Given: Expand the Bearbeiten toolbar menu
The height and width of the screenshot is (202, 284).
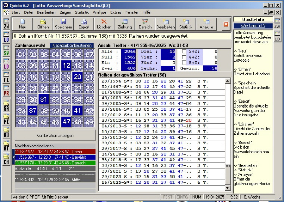Looking at the screenshot, I should (165, 24).
